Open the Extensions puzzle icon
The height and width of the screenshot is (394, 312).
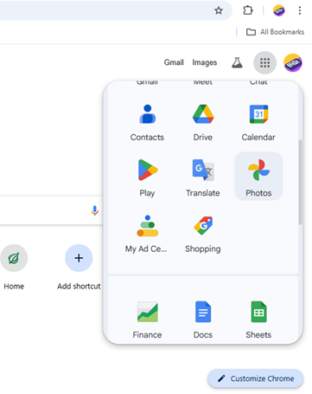[x=248, y=10]
